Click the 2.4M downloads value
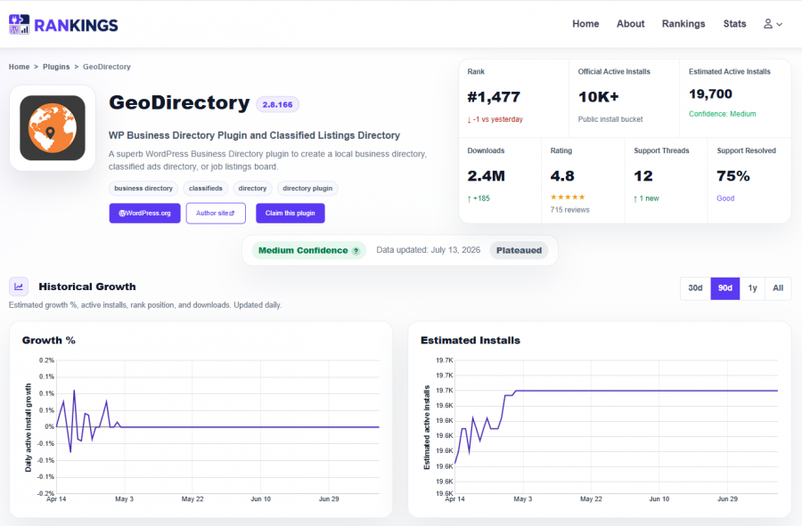 (486, 176)
